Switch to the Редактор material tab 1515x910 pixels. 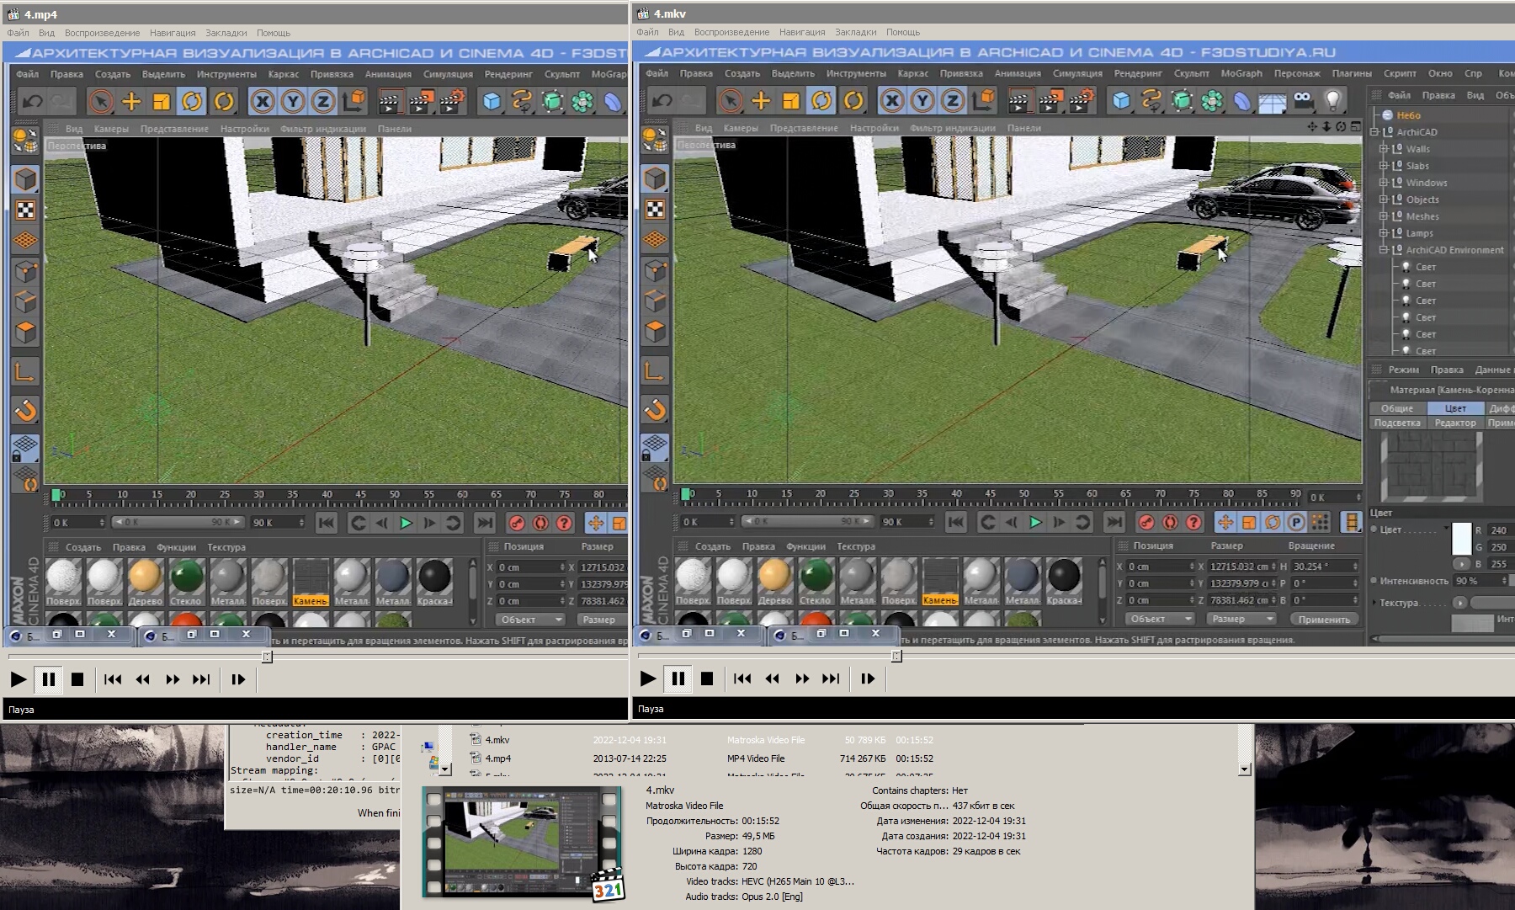[x=1455, y=423]
